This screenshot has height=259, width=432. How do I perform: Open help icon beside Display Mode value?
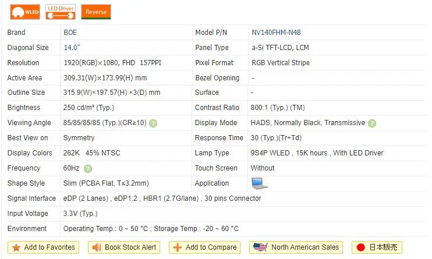[372, 123]
